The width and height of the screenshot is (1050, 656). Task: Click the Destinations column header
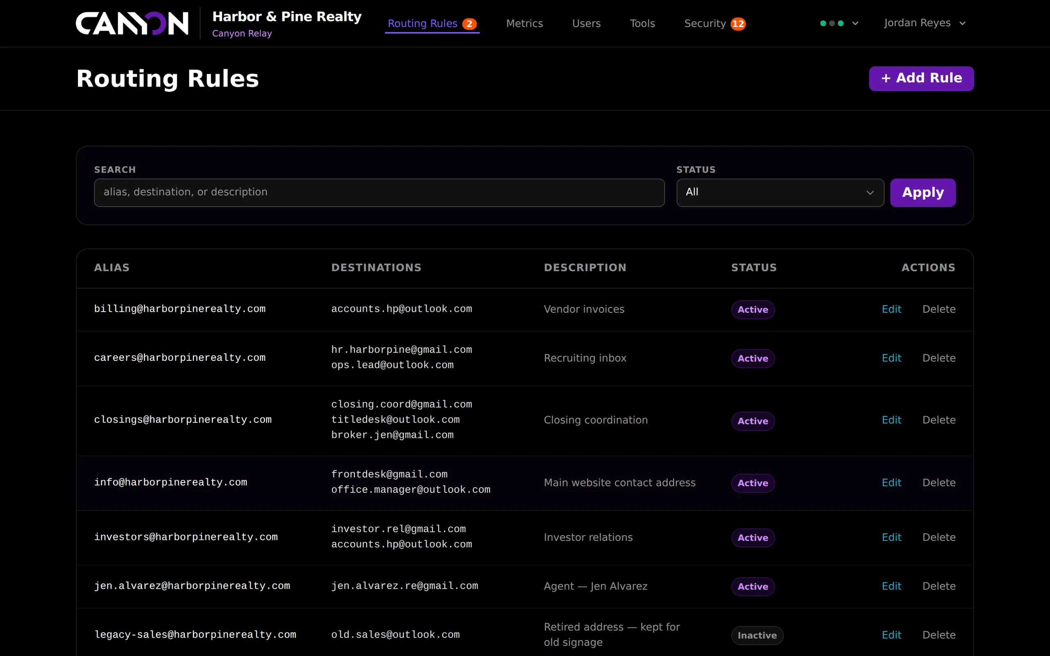coord(376,268)
